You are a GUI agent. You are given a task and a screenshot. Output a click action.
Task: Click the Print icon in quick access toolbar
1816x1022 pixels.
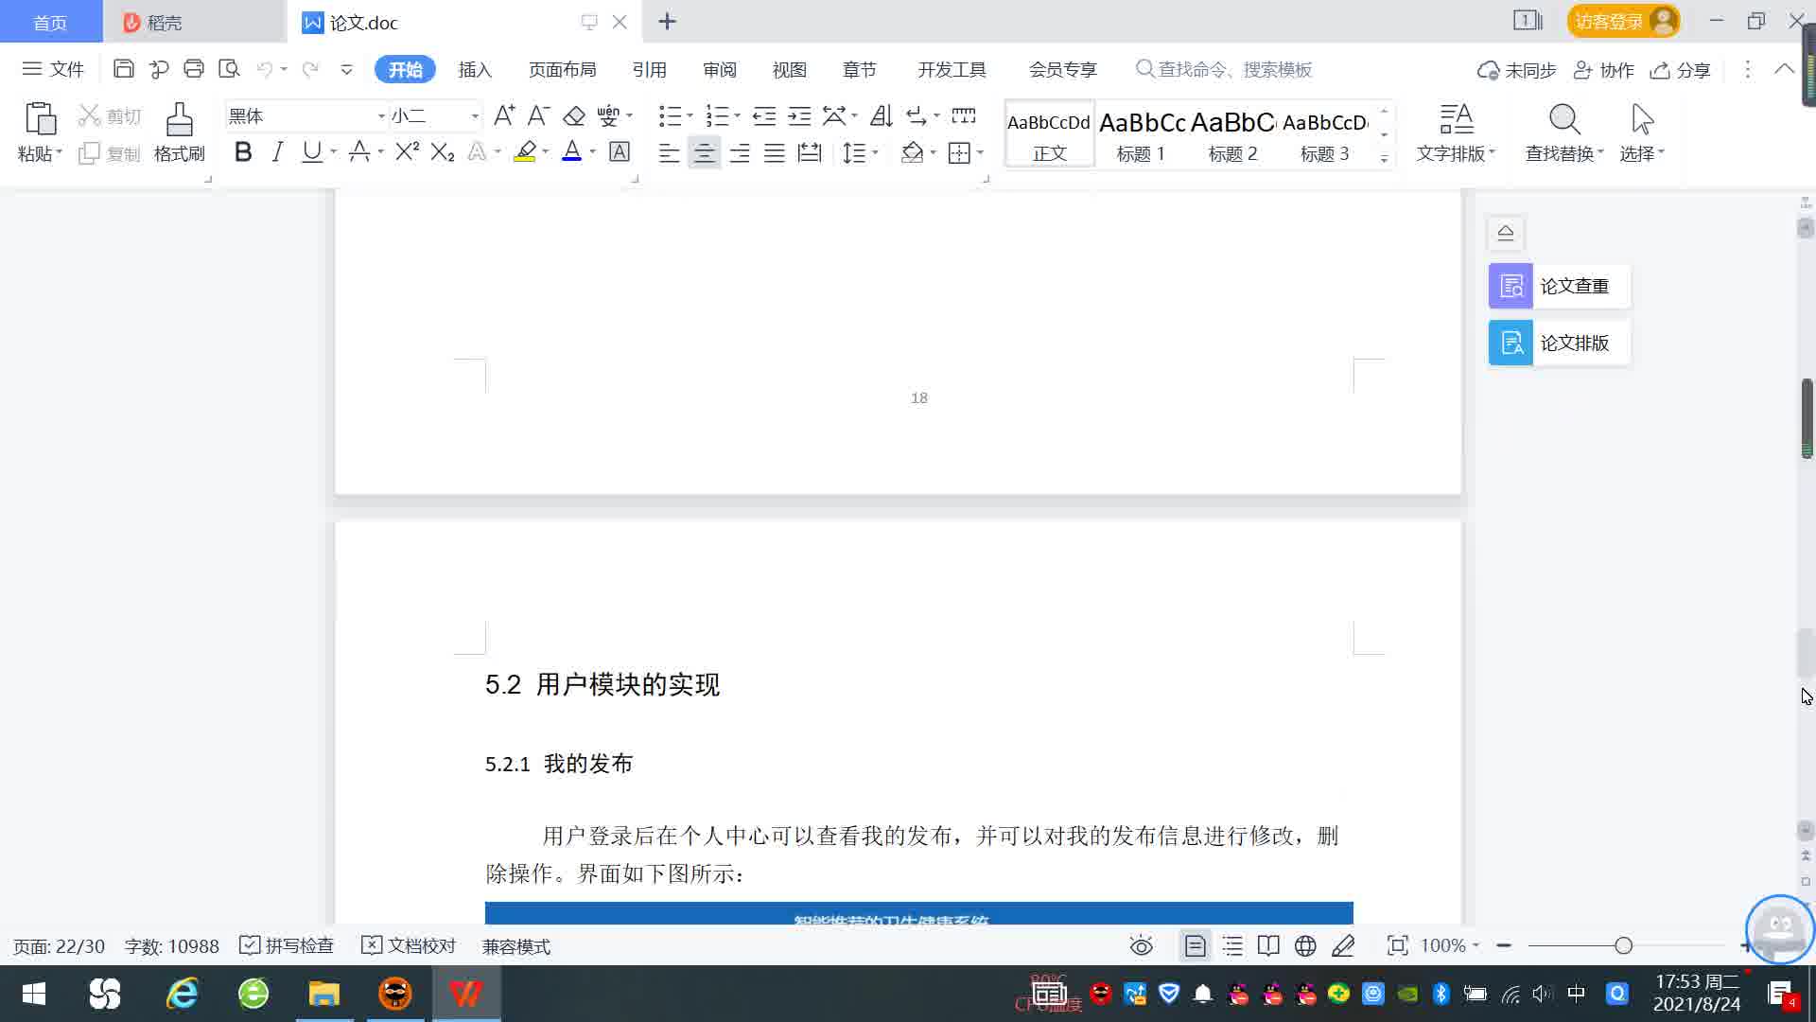[x=194, y=69]
